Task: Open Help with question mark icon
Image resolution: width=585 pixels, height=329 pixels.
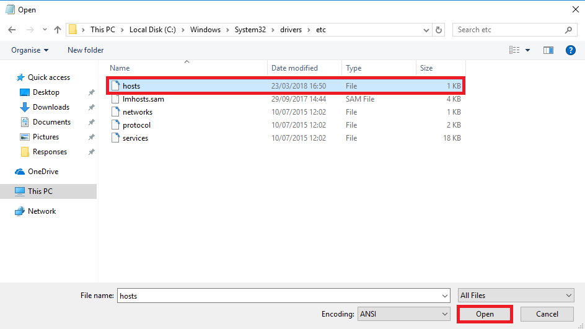Action: 571,50
